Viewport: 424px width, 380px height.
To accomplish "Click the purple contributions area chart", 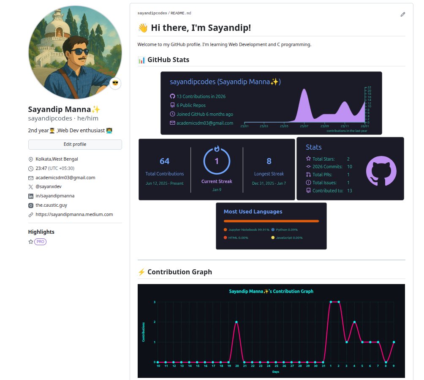I will [305, 106].
